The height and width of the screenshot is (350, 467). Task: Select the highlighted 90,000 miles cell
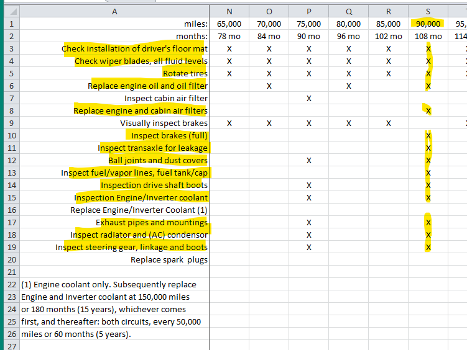428,24
